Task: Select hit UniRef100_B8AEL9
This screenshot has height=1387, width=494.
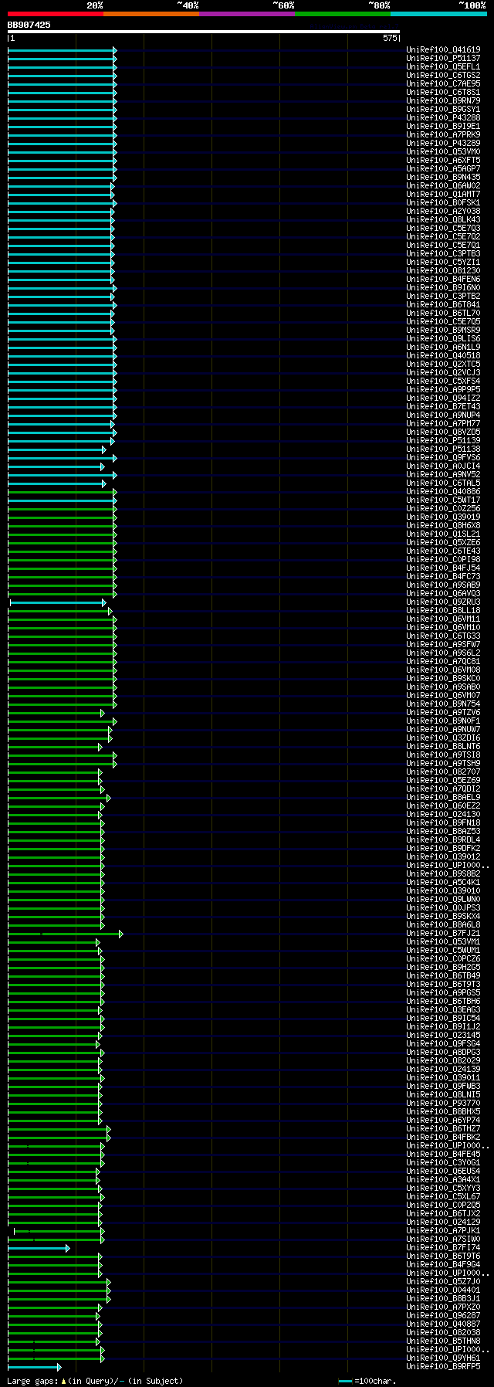Action: [x=443, y=798]
